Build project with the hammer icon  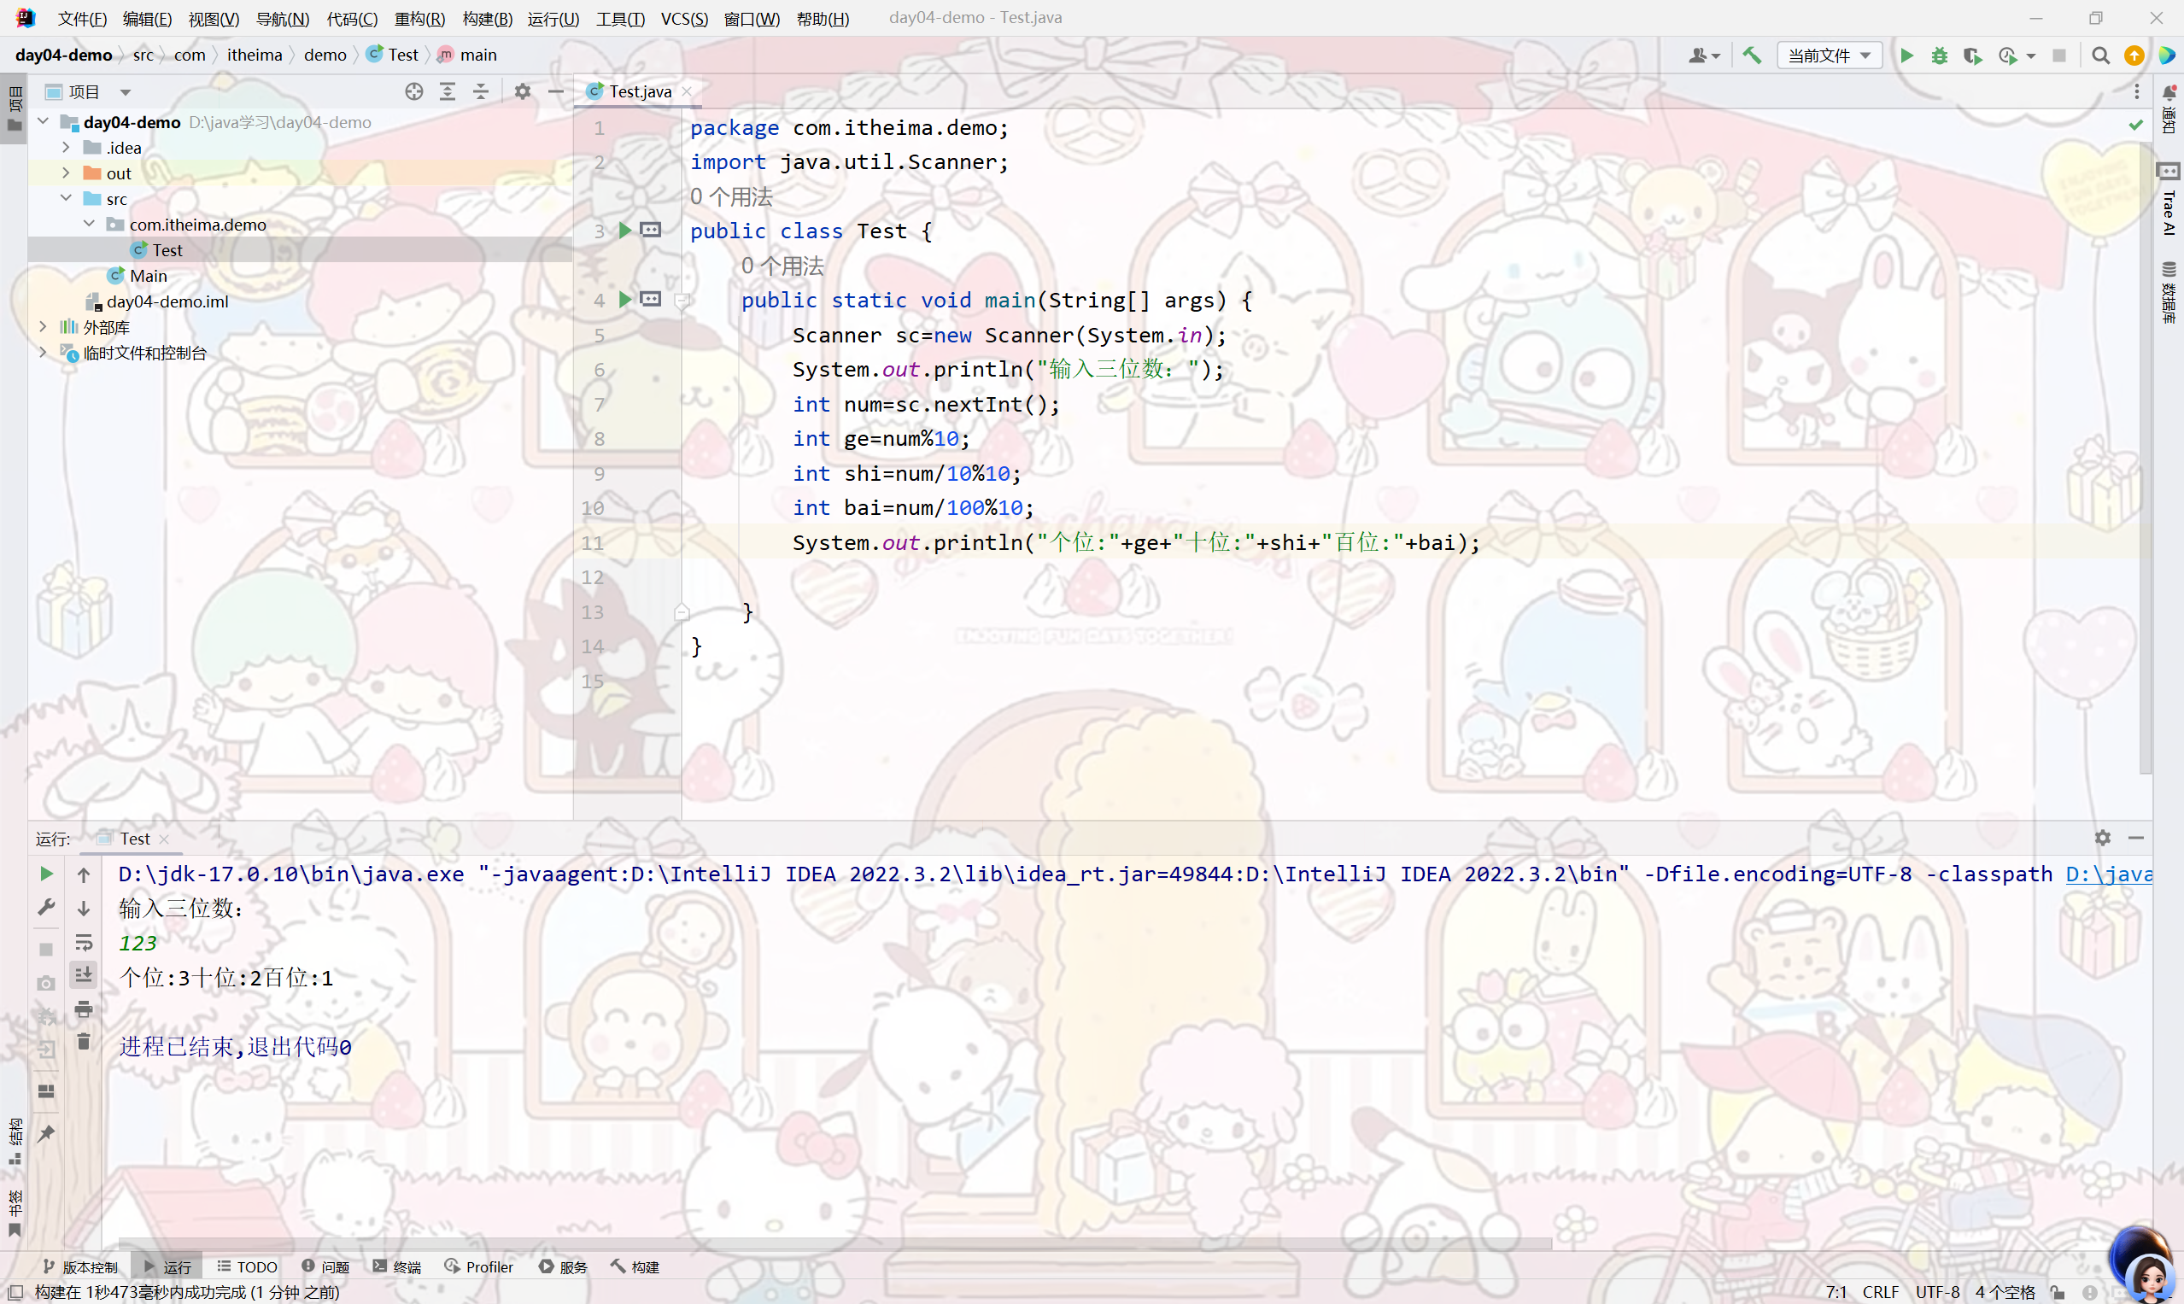tap(1752, 56)
